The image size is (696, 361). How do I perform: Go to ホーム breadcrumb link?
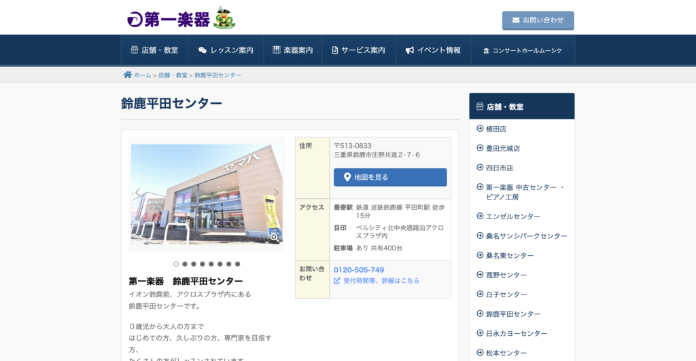(x=143, y=75)
